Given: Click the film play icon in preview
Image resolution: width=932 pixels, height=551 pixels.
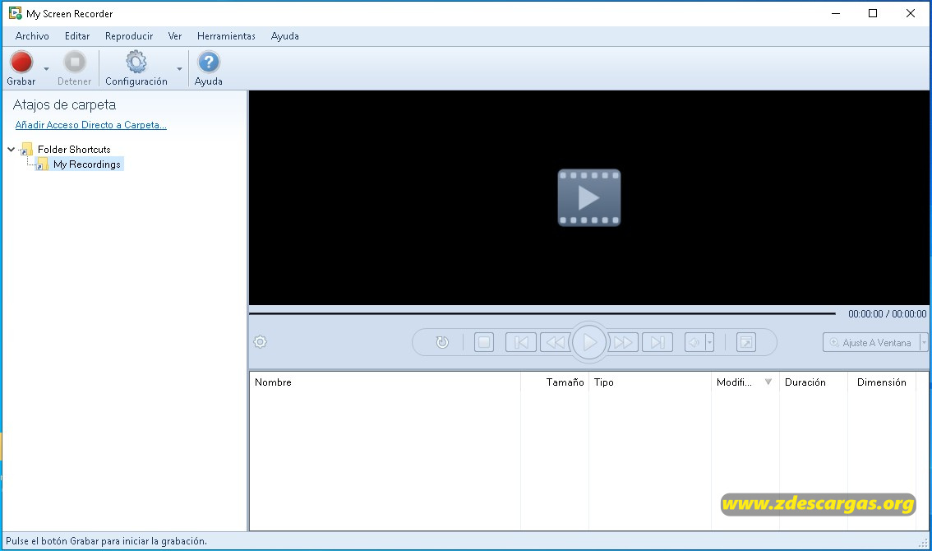Looking at the screenshot, I should click(x=589, y=197).
